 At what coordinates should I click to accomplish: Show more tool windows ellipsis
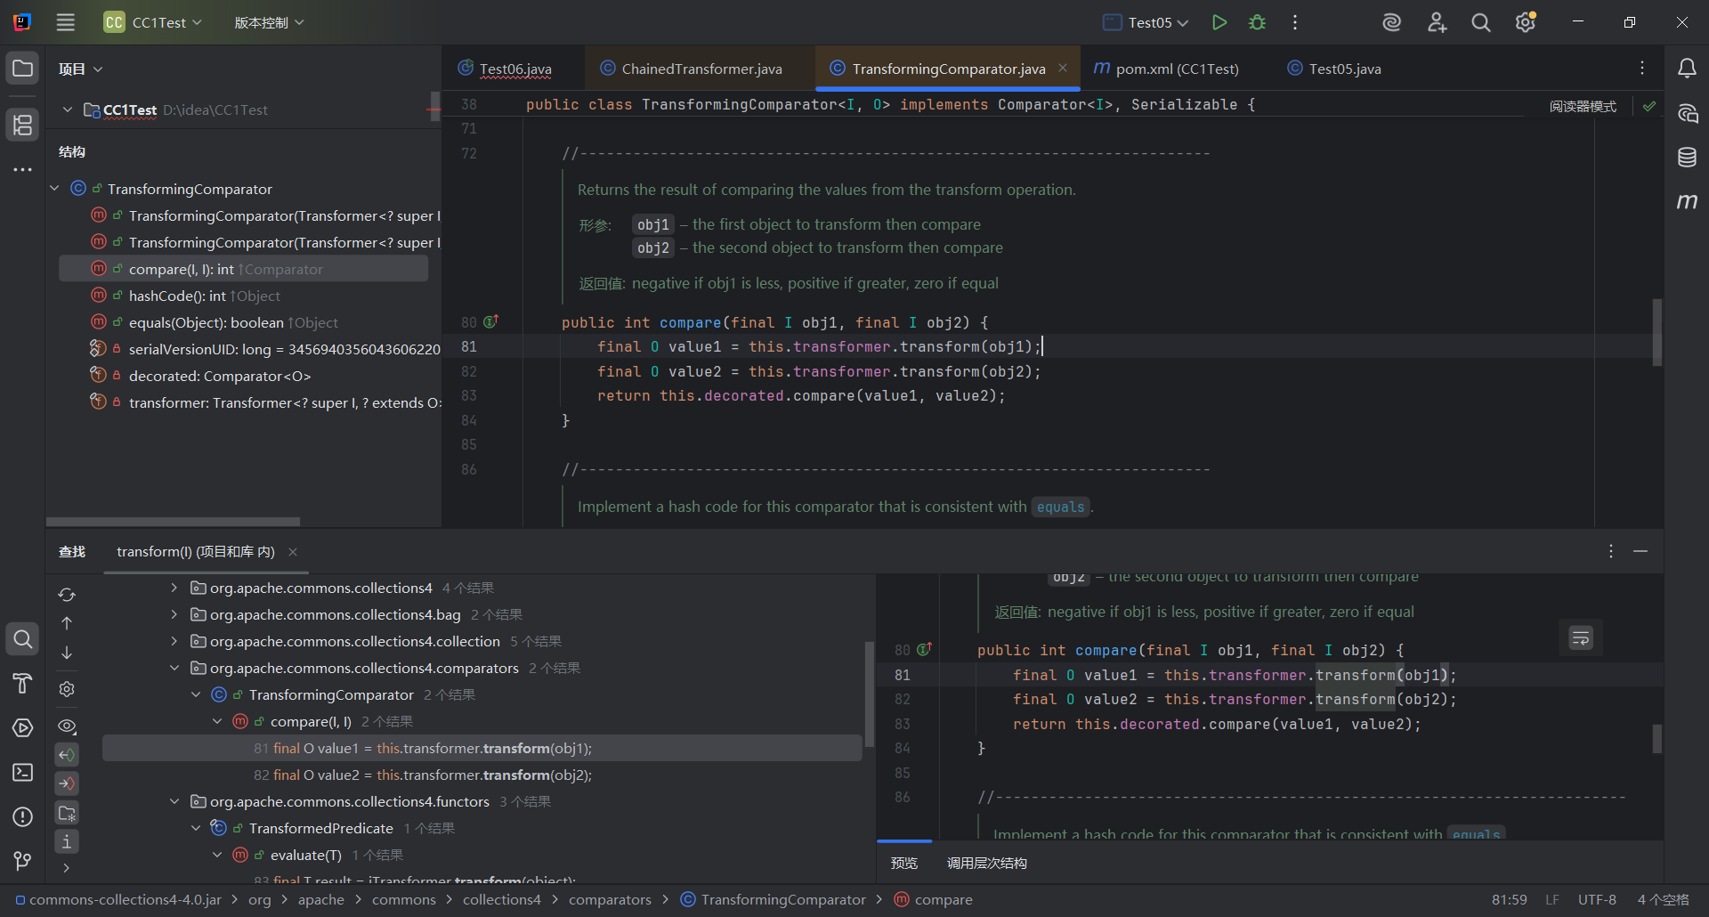click(23, 169)
